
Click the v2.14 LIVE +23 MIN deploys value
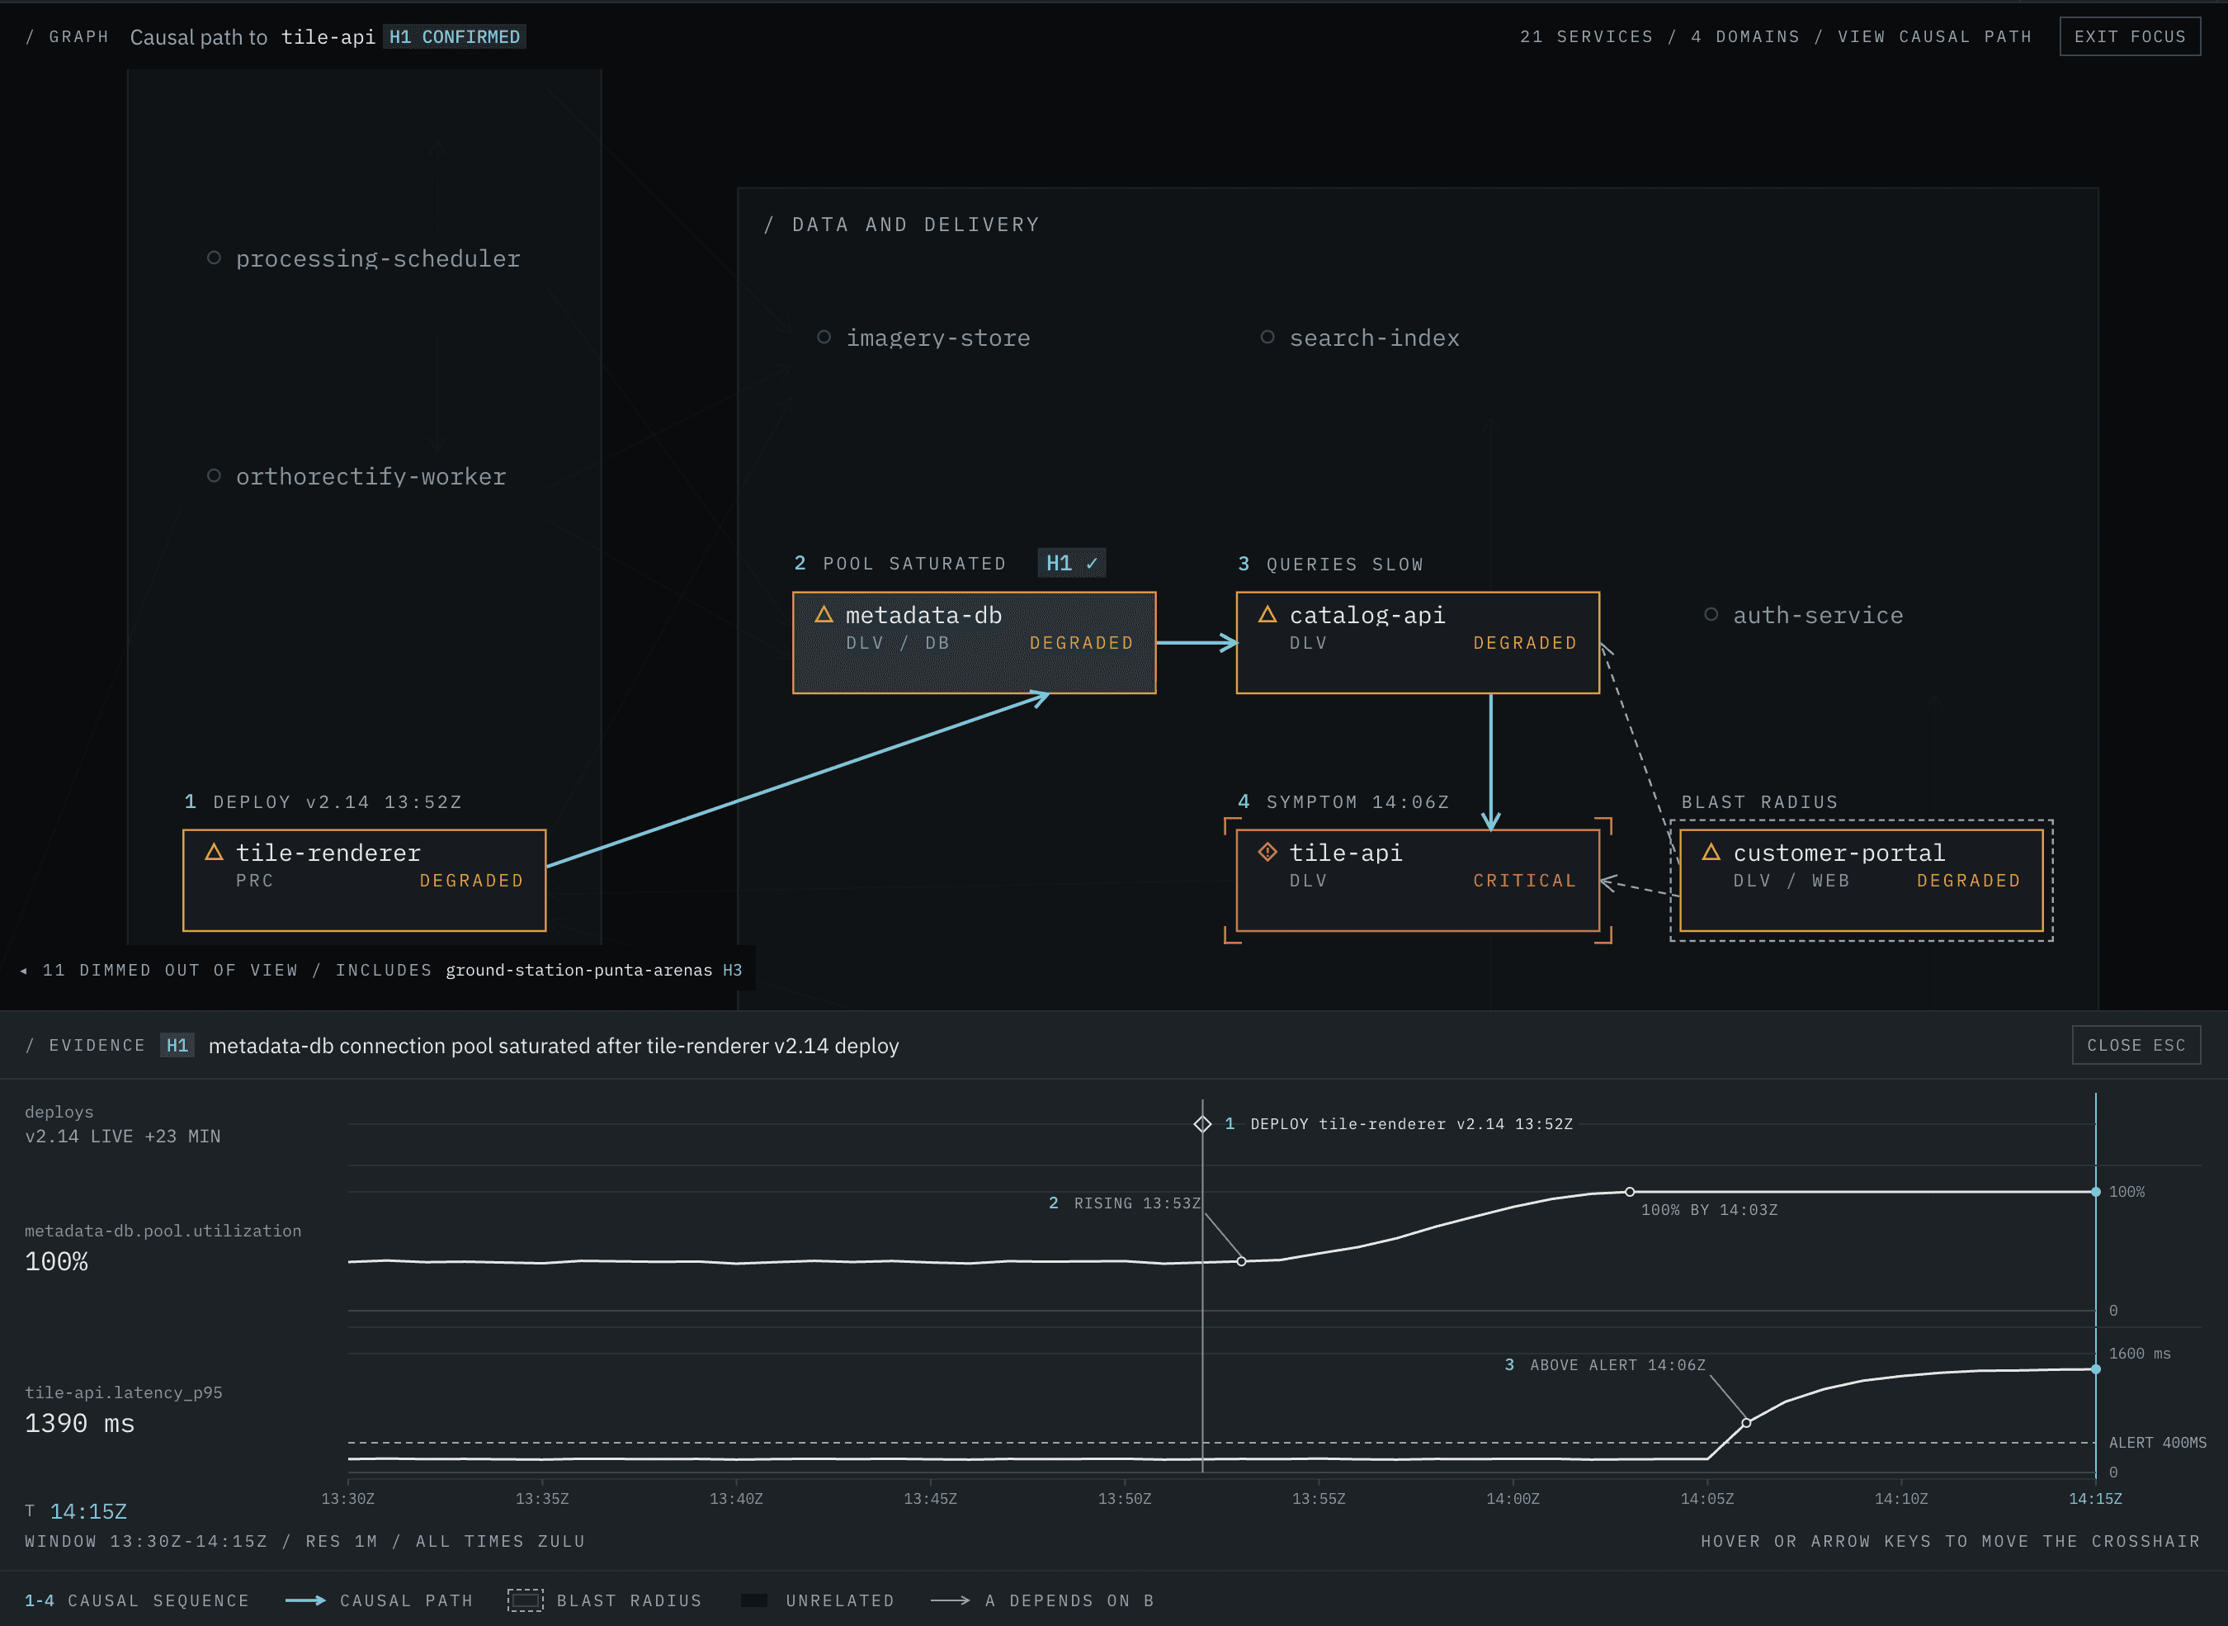(x=123, y=1137)
